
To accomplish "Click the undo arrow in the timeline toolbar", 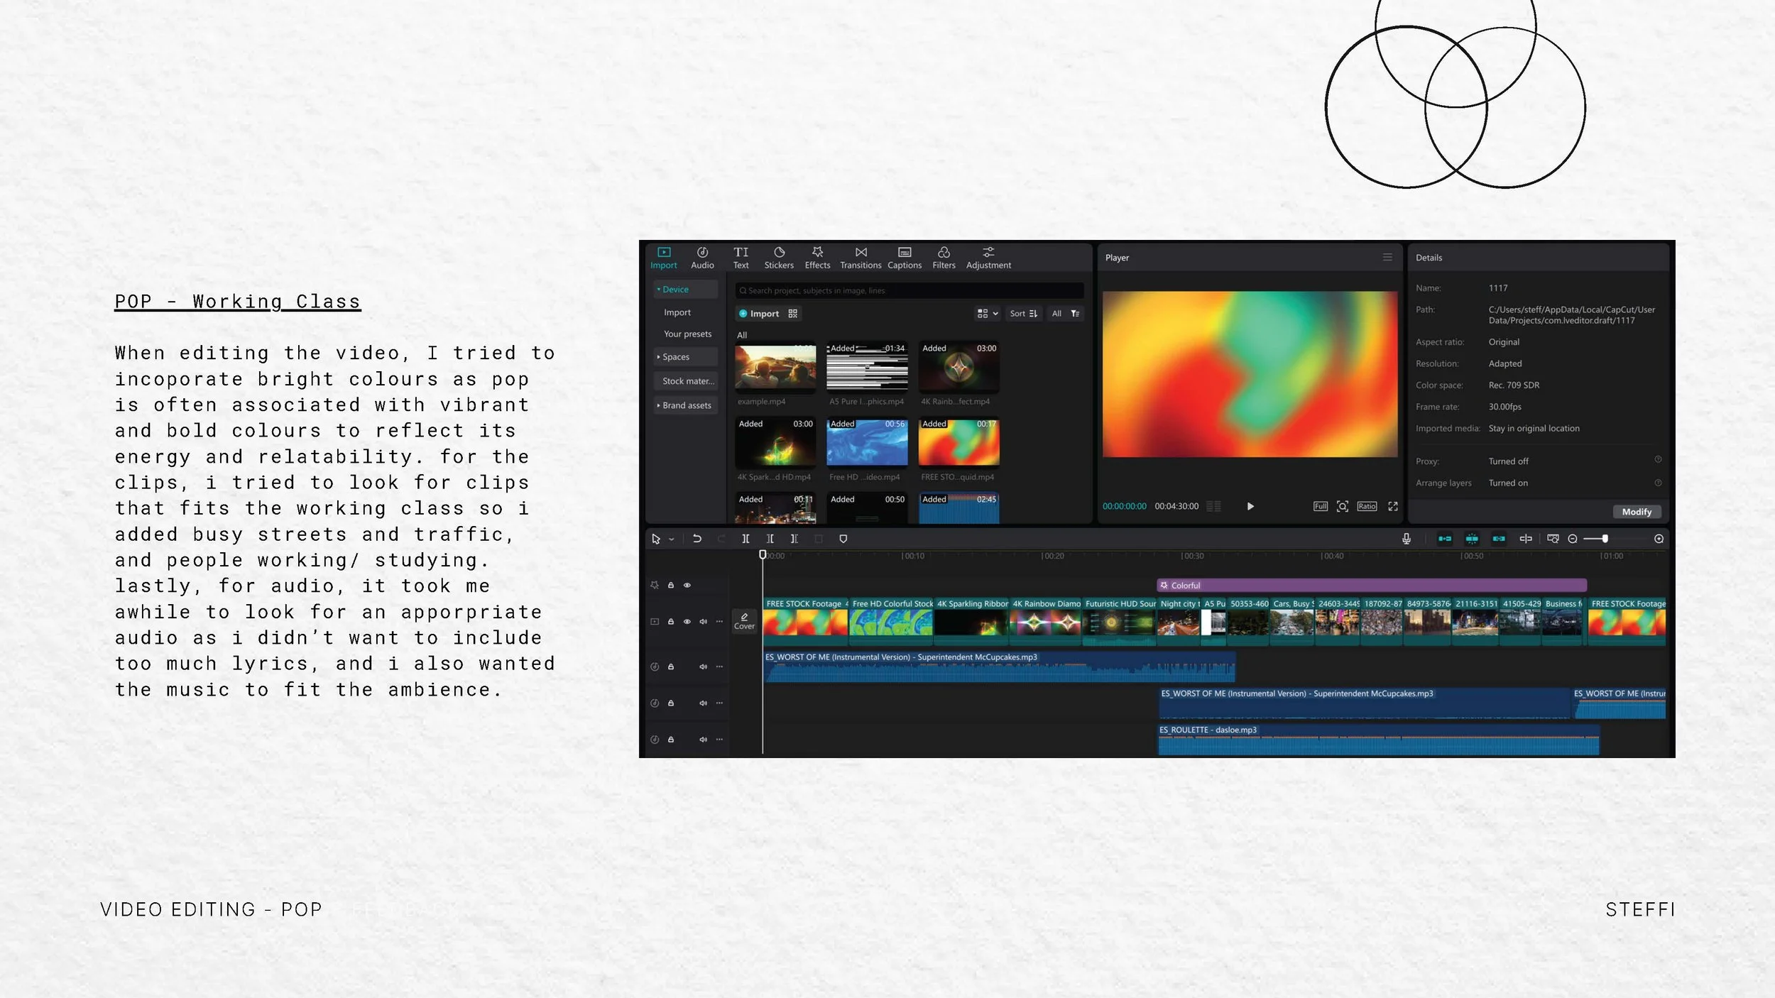I will click(x=697, y=539).
